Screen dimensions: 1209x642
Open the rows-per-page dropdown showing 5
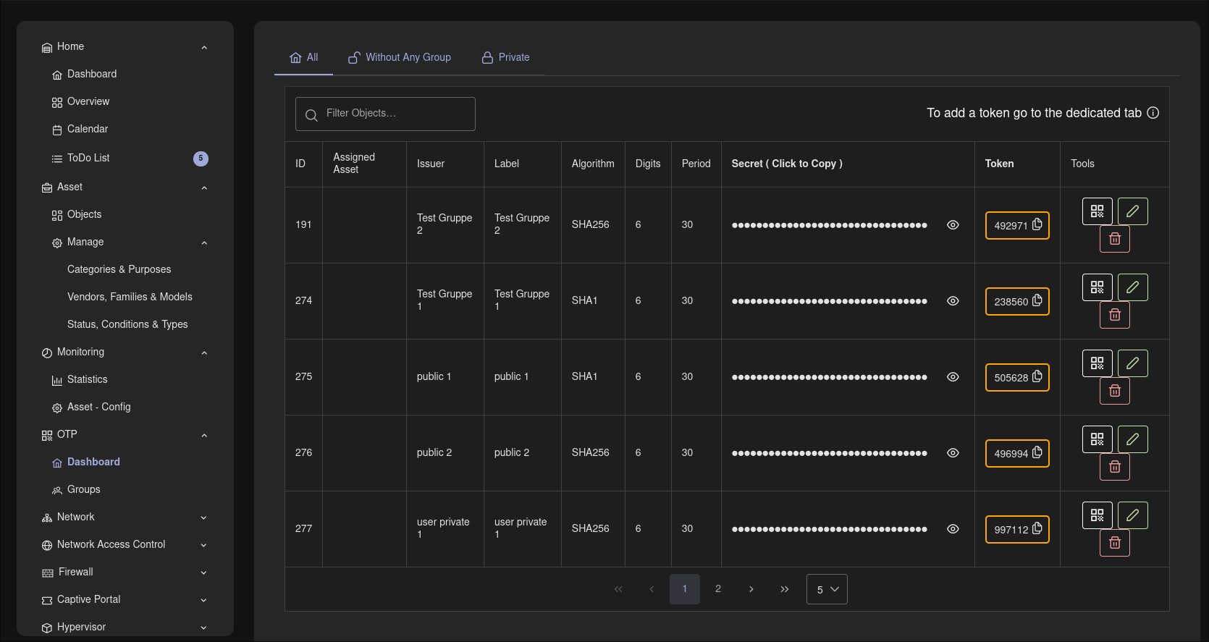pos(827,589)
